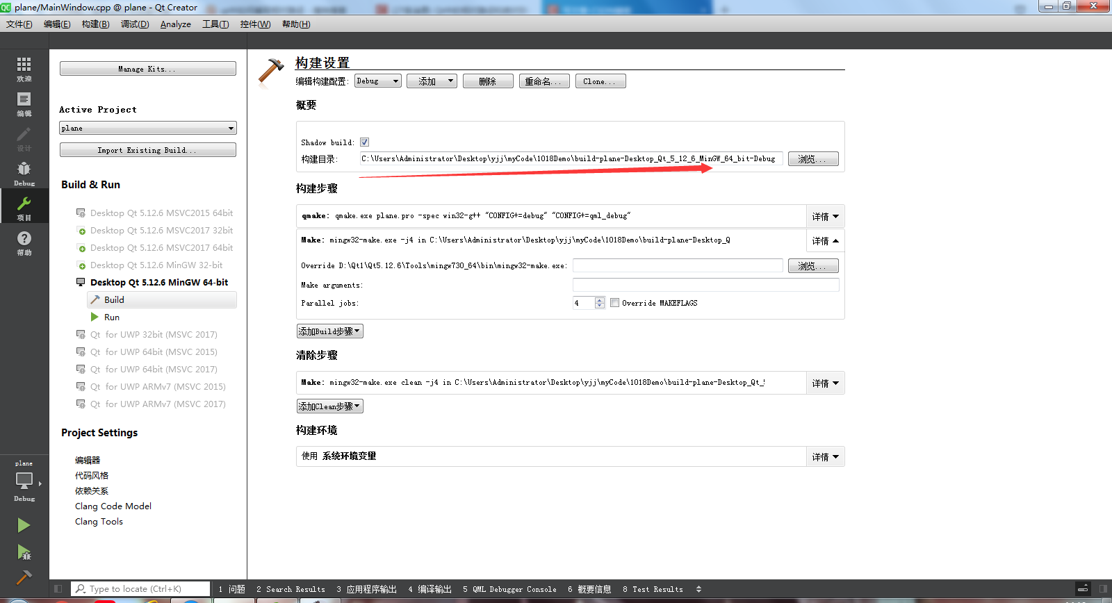Open the 工具(T) menu
Image resolution: width=1112 pixels, height=603 pixels.
(215, 24)
